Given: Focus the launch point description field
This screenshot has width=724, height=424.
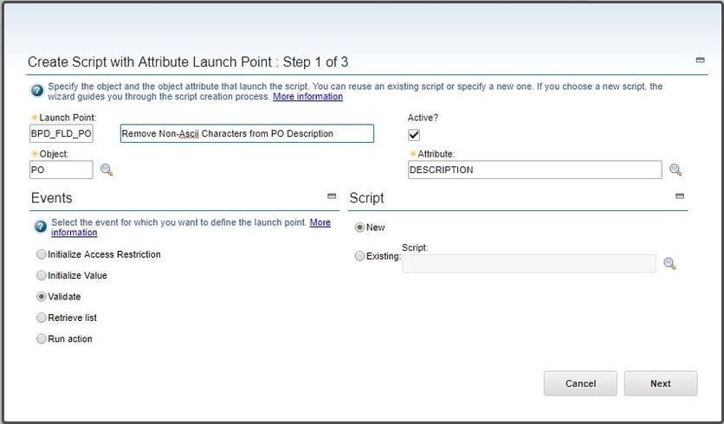Looking at the screenshot, I should coord(247,133).
